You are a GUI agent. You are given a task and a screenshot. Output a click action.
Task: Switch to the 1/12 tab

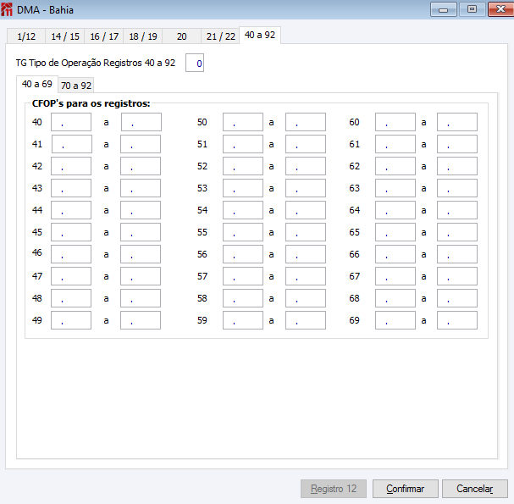pos(26,36)
